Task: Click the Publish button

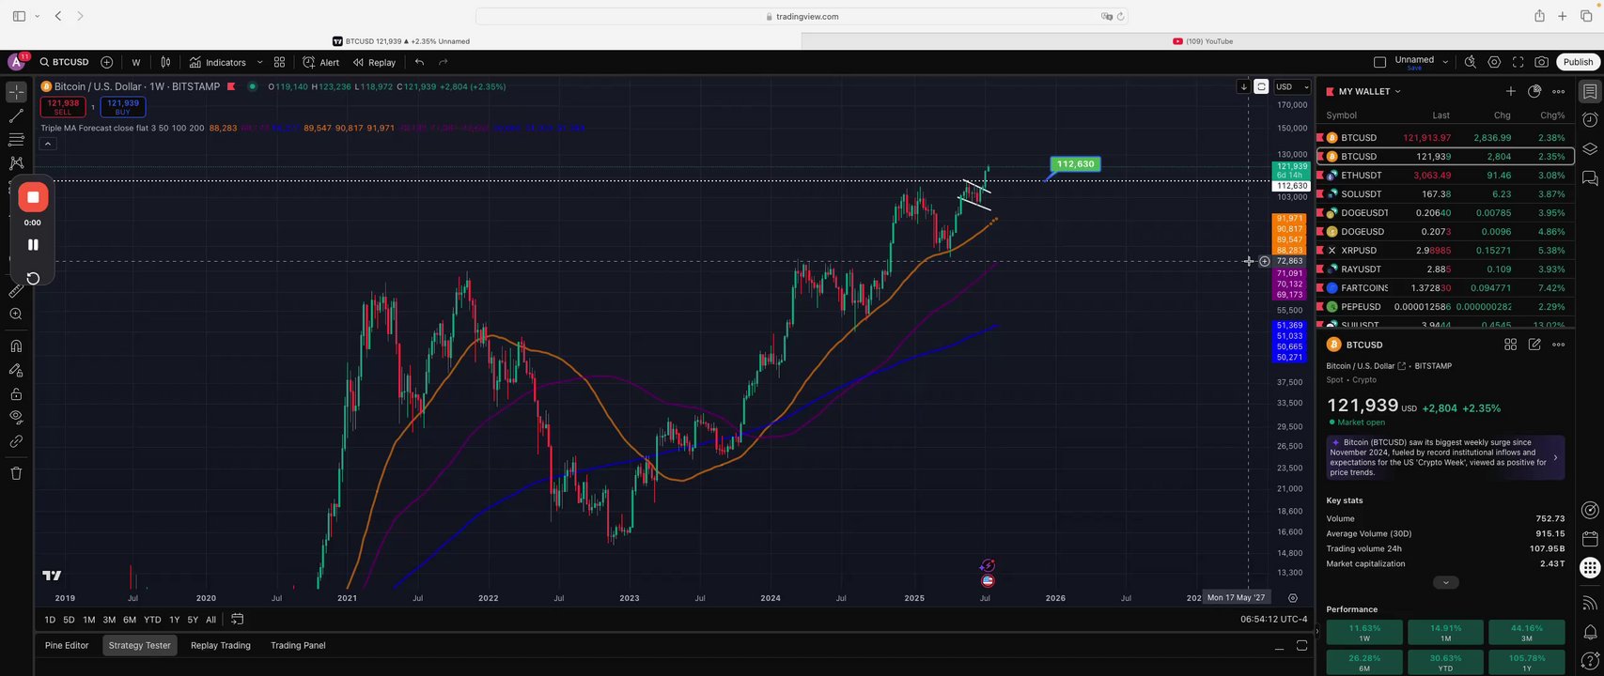Action: 1578,62
